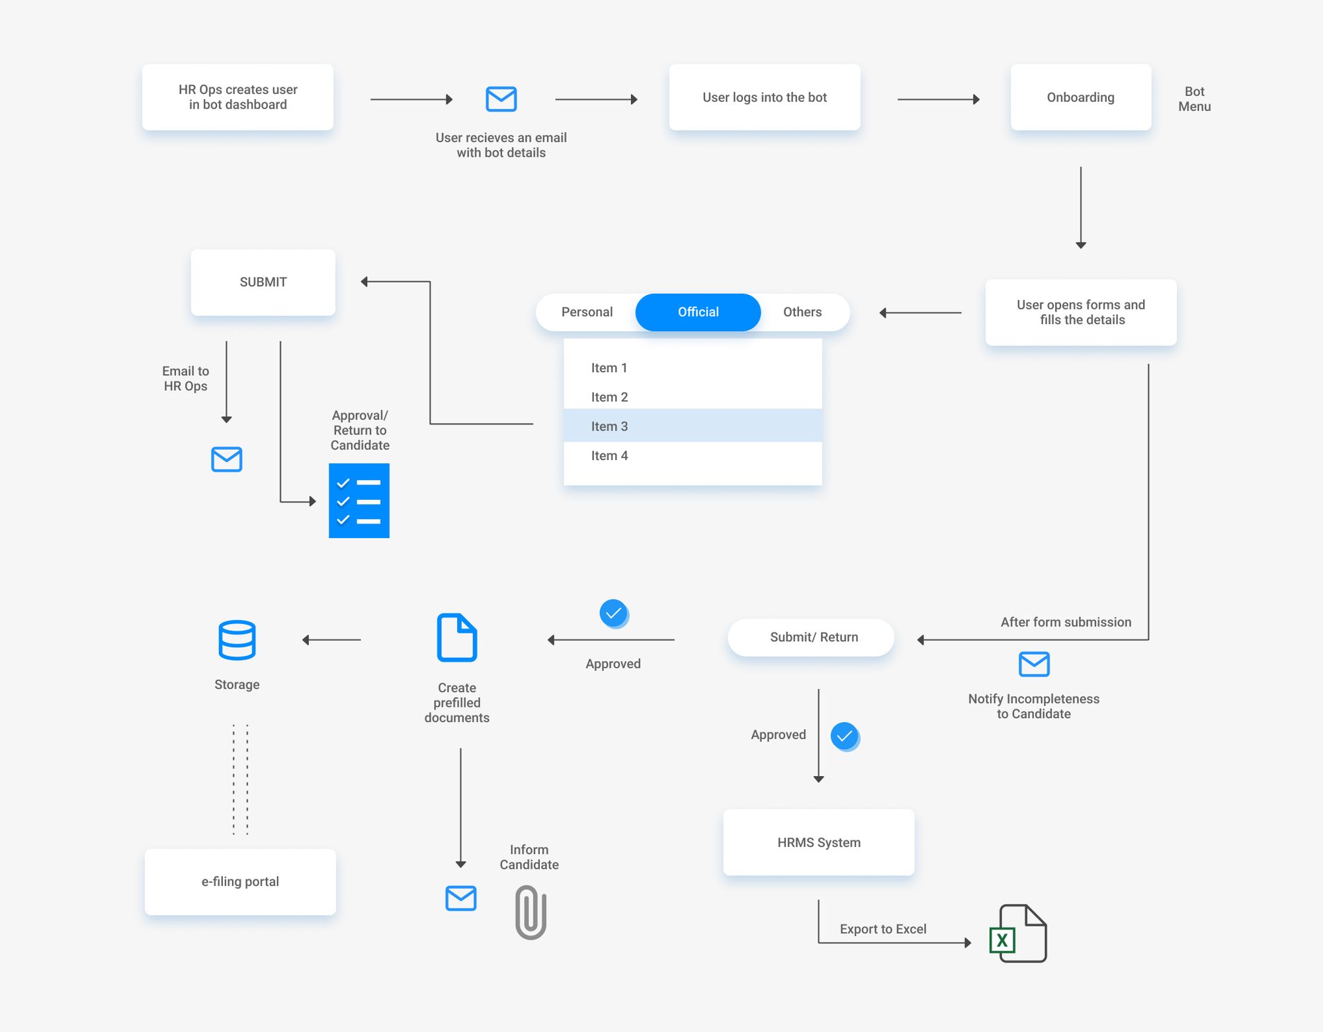The width and height of the screenshot is (1323, 1032).
Task: Open the Create prefilled documents file icon
Action: (457, 637)
